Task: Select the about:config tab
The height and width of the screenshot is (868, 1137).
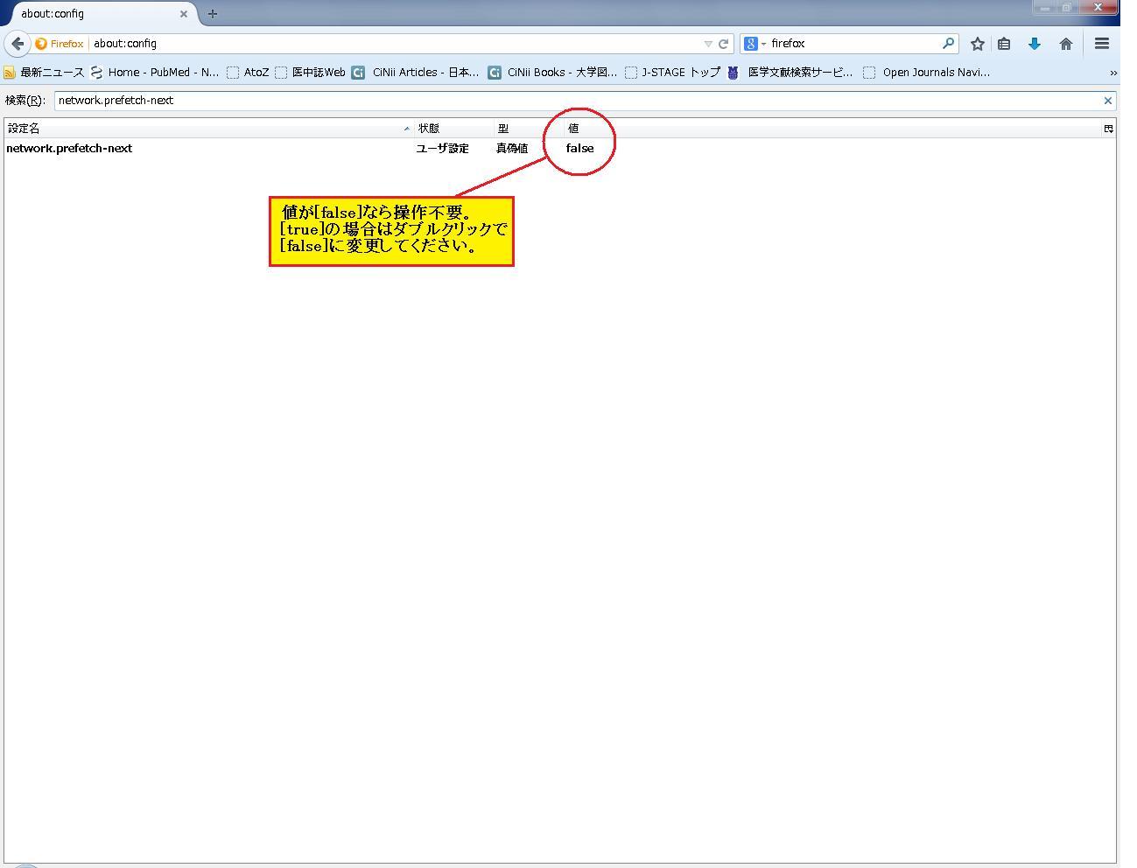Action: click(x=101, y=14)
